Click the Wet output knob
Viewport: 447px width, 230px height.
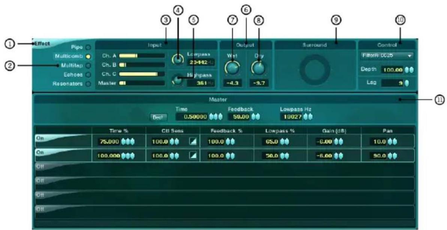232,68
